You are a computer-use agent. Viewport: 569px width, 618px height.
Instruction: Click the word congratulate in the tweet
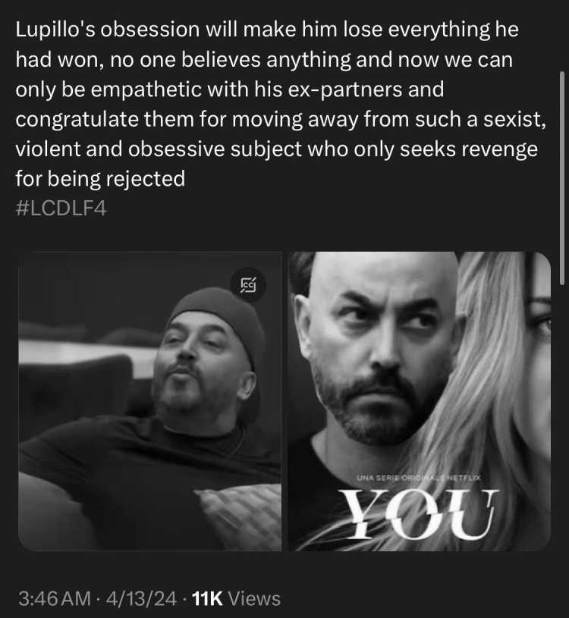tap(77, 120)
